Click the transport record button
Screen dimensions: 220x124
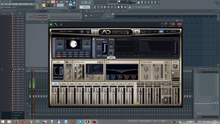[x=55, y=5]
